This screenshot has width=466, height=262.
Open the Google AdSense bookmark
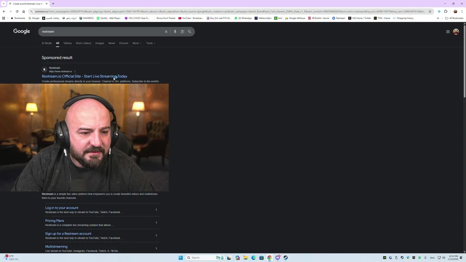pos(295,18)
